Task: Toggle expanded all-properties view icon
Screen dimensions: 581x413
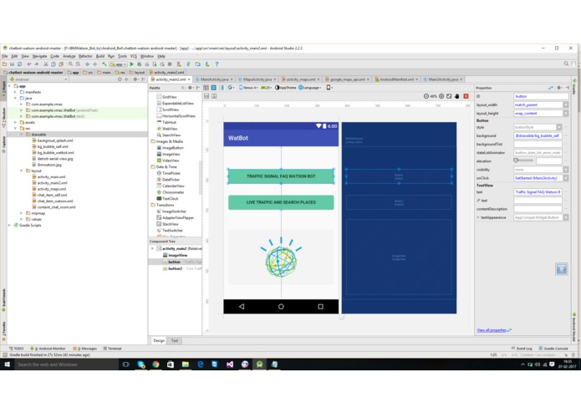Action: tap(550, 88)
